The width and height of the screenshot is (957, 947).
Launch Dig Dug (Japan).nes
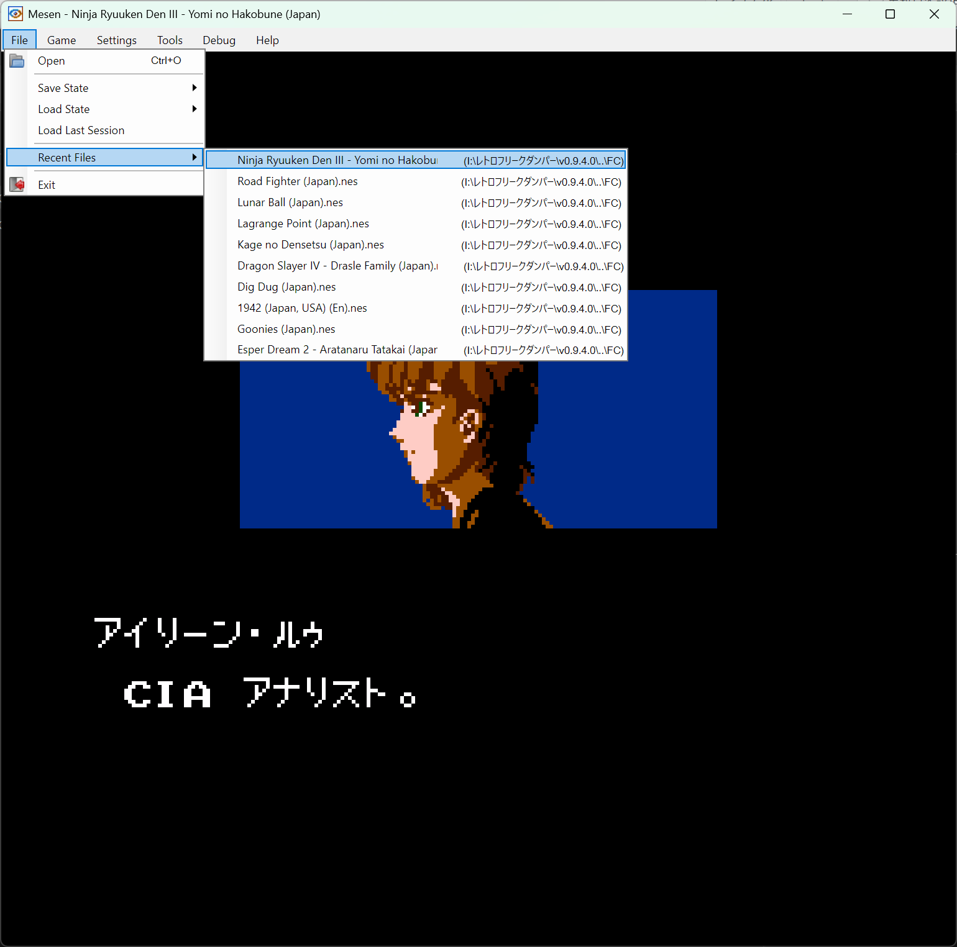(286, 287)
